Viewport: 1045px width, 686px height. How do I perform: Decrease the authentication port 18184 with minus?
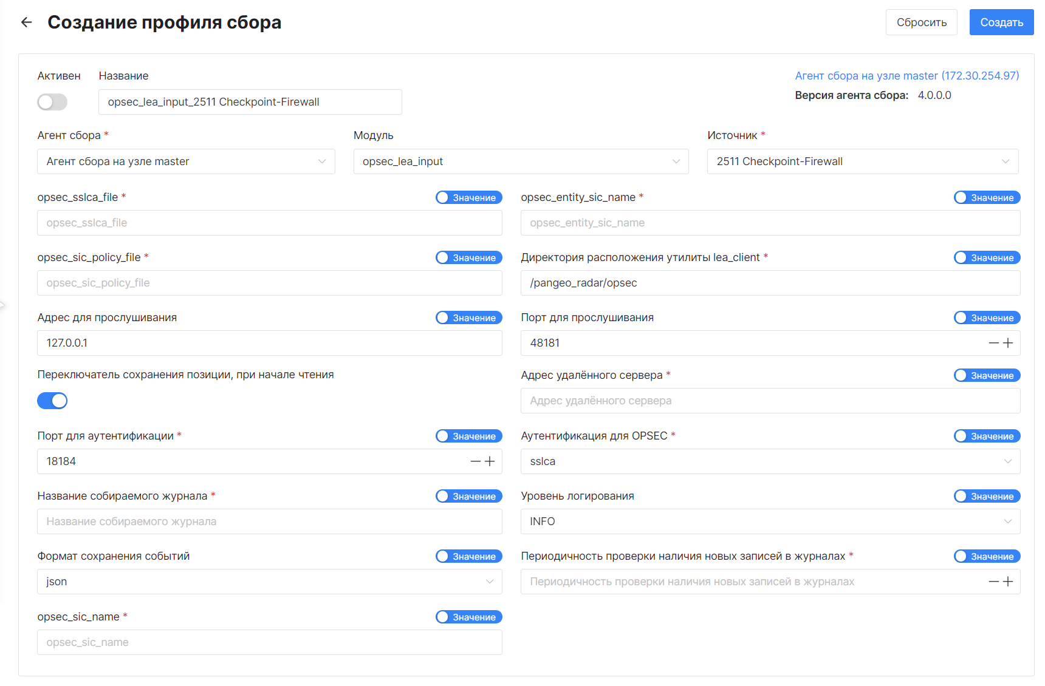476,461
